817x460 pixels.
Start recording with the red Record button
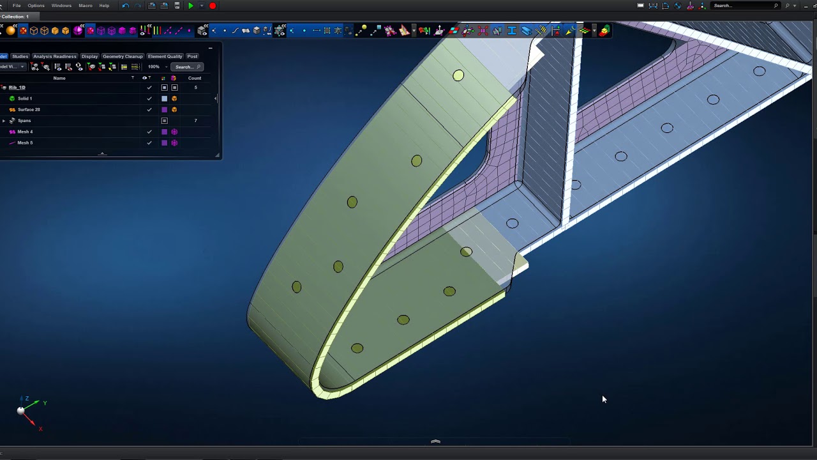coord(213,6)
